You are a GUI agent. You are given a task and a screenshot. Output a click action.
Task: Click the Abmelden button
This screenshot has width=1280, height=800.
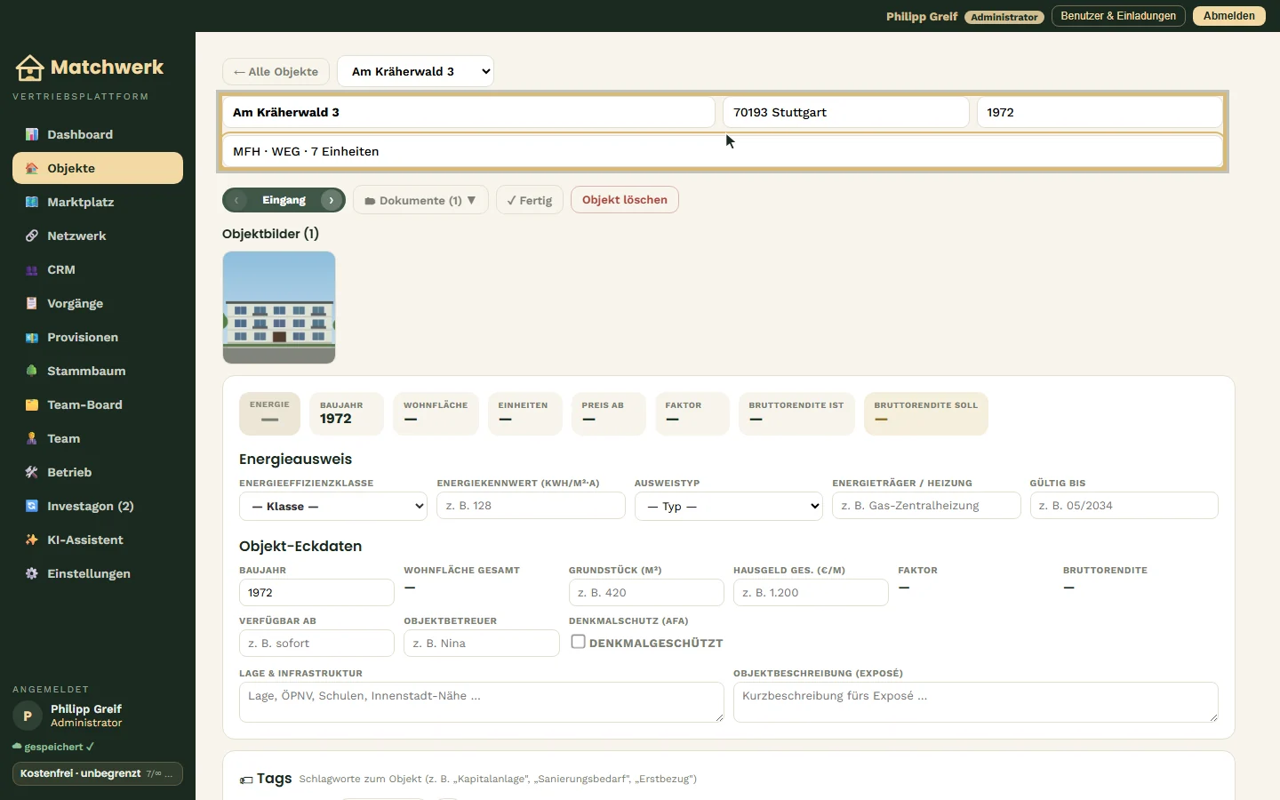coord(1229,16)
